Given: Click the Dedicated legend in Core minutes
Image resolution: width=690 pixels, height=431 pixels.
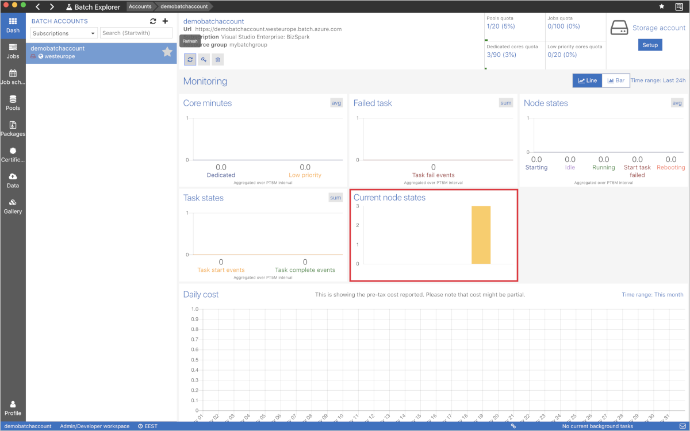Looking at the screenshot, I should point(221,175).
